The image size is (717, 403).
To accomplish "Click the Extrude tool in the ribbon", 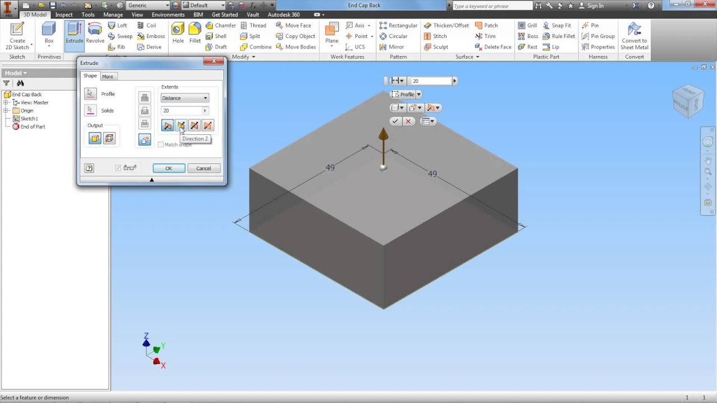I will [x=74, y=33].
